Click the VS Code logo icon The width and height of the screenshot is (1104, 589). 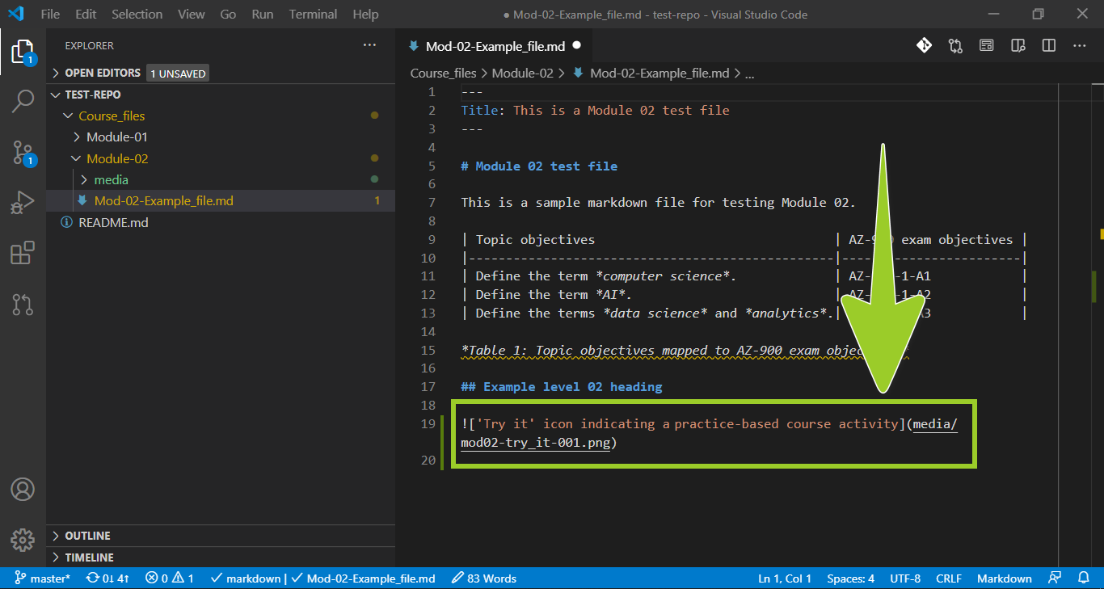[16, 14]
